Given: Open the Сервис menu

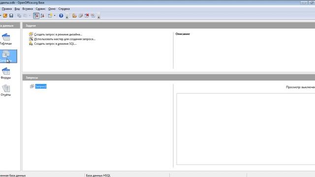Looking at the screenshot, I should (40, 9).
